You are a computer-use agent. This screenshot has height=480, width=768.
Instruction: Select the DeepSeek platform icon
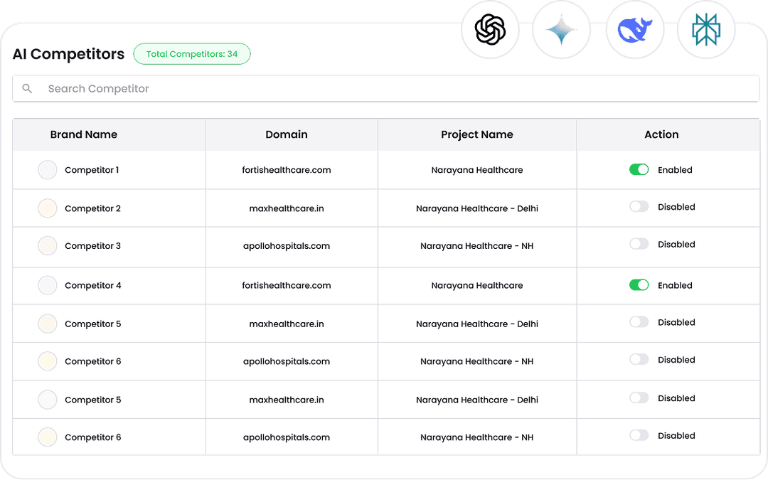[x=634, y=28]
